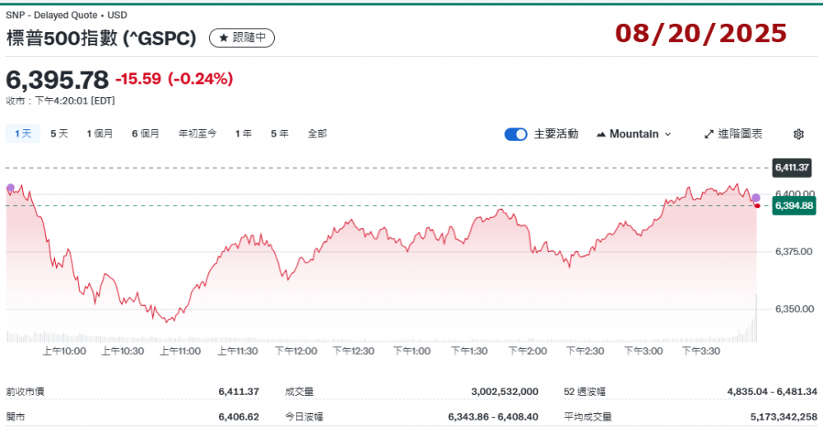Select the 5天 time range tab
The height and width of the screenshot is (437, 823).
click(59, 133)
